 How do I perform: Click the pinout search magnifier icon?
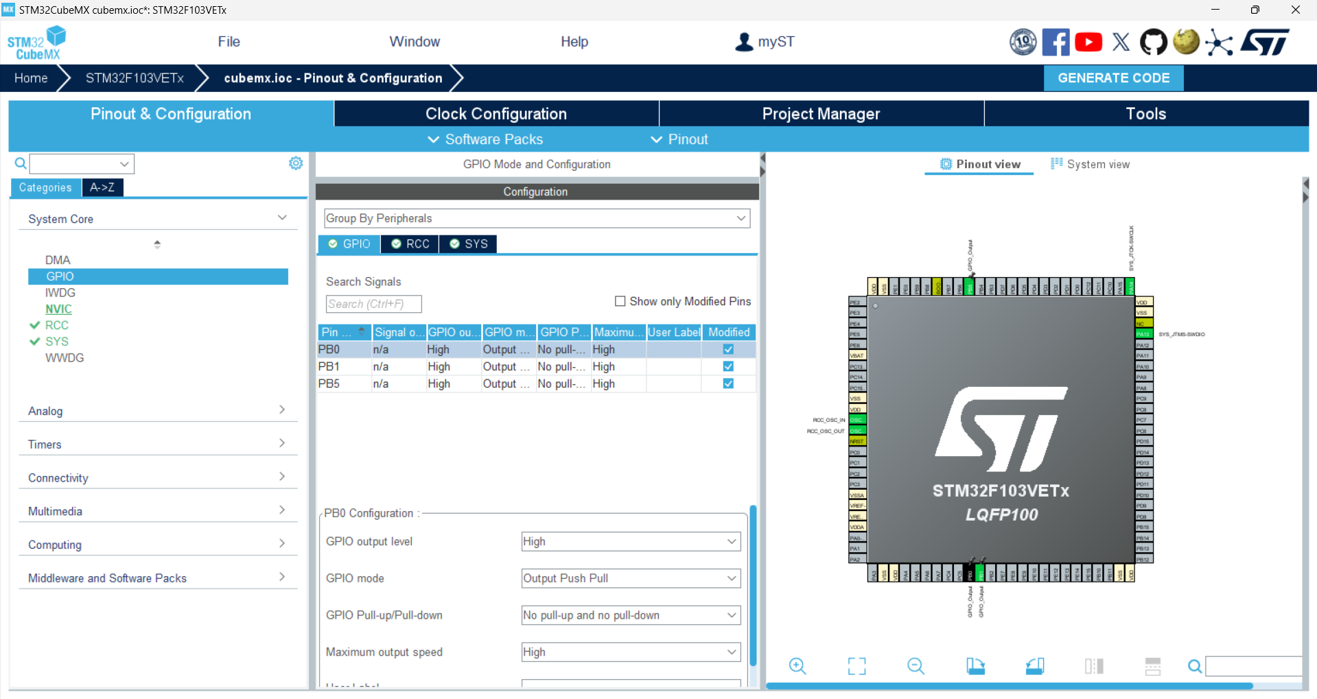(x=1195, y=666)
